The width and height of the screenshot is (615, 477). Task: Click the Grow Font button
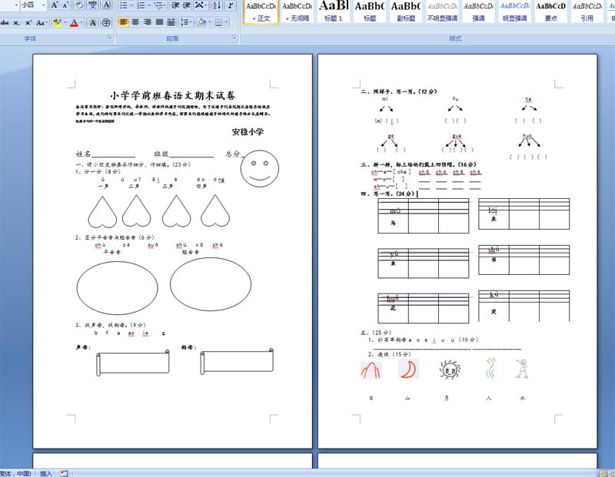(55, 5)
